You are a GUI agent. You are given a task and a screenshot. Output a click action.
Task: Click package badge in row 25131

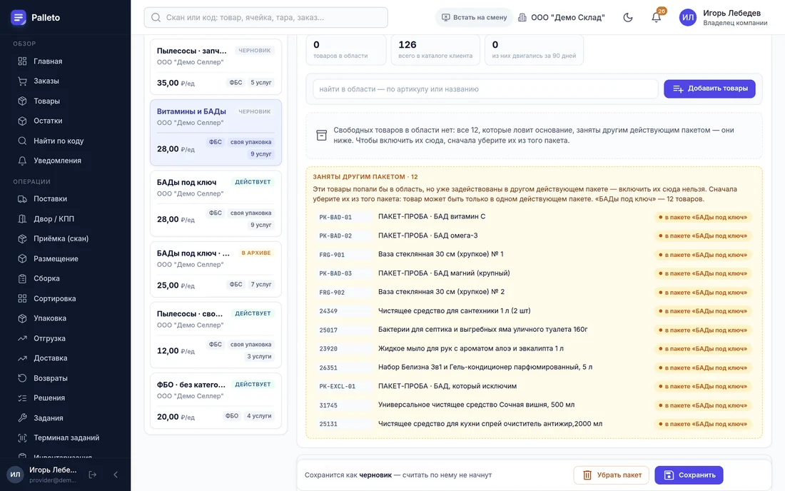[703, 424]
